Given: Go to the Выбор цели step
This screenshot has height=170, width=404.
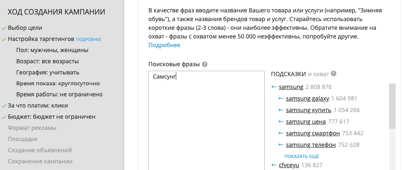Looking at the screenshot, I should click(25, 28).
